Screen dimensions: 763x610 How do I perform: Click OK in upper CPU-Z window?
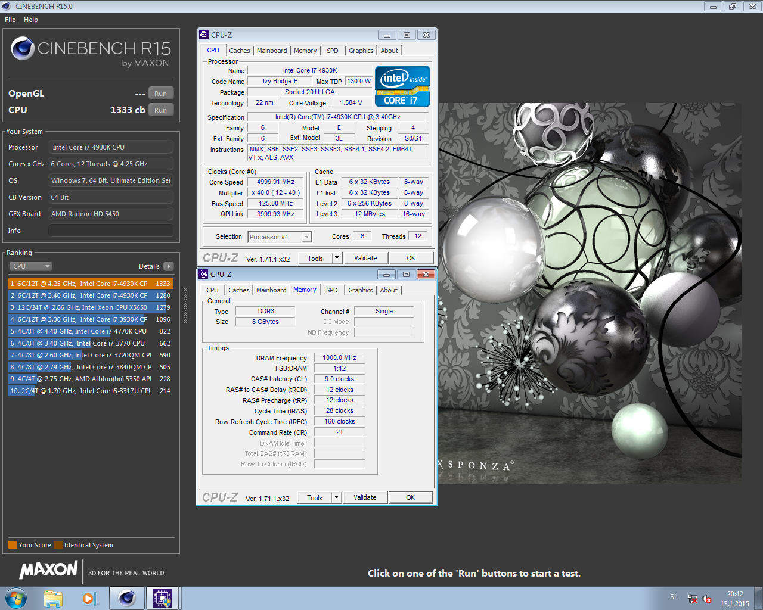[411, 258]
